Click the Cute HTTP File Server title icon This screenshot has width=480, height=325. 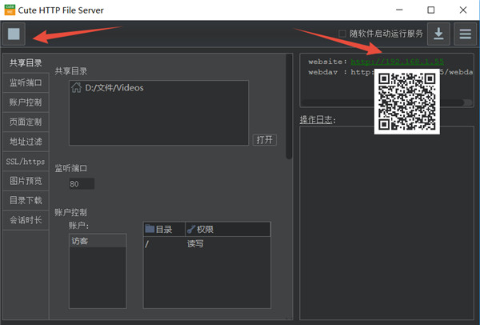[x=12, y=10]
